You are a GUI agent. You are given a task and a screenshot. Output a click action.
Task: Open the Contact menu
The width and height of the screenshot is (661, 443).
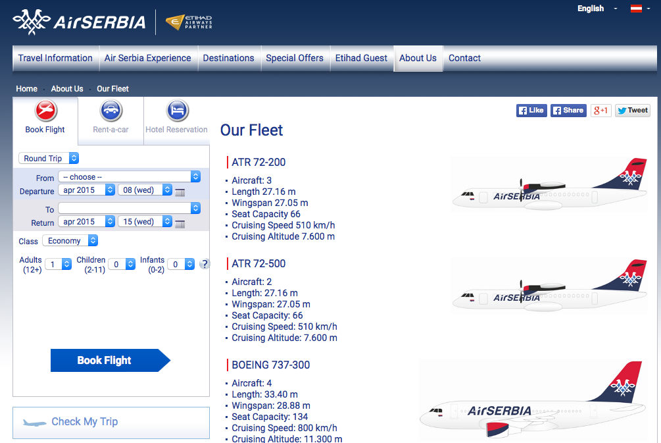point(464,58)
